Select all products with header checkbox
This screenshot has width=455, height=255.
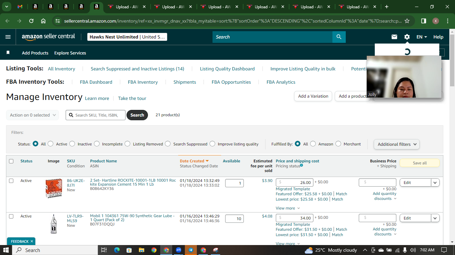(11, 161)
